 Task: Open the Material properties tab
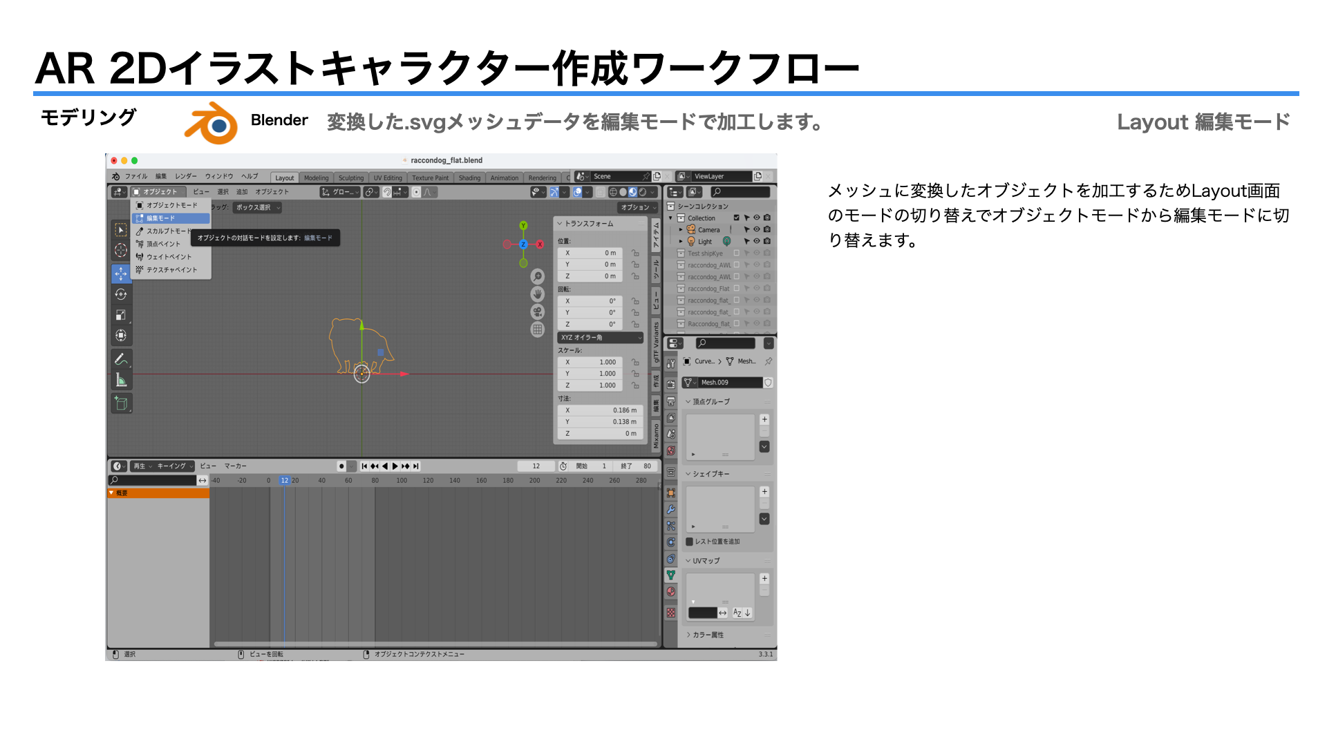click(x=671, y=592)
